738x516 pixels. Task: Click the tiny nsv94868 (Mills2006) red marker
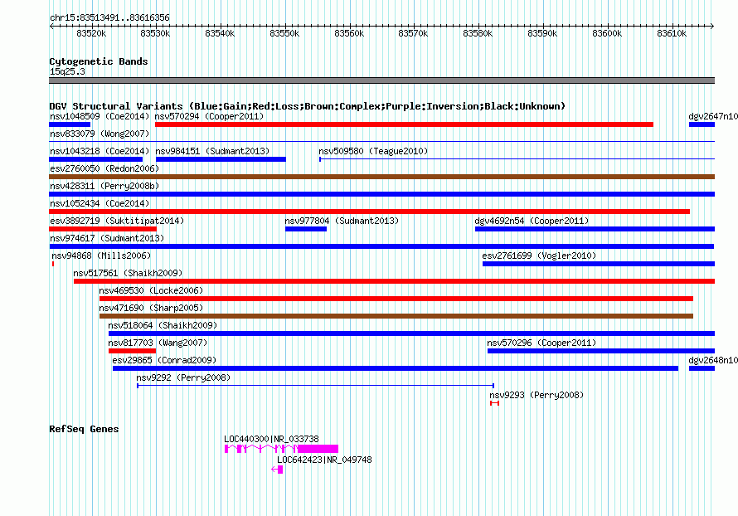[53, 264]
